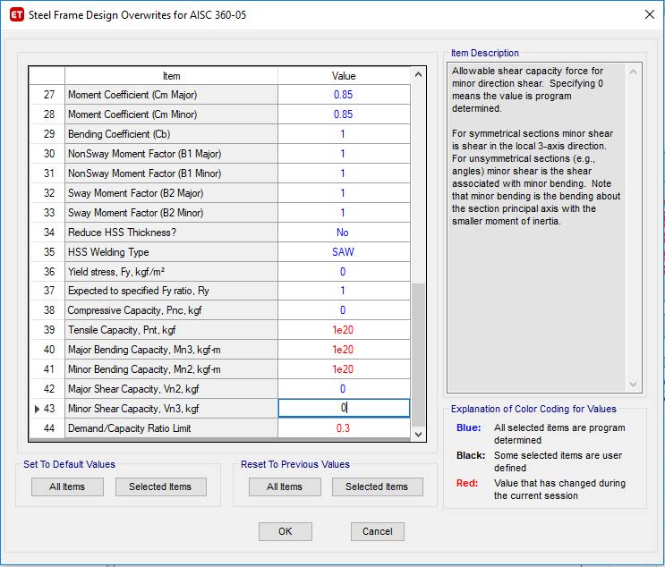Click 'Moment Coefficient (Cm Minor)' item label

click(x=132, y=114)
